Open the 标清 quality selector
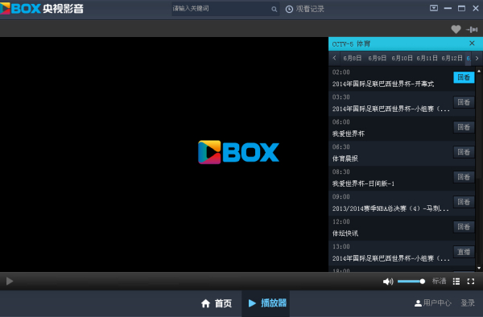This screenshot has height=317, width=483. click(439, 281)
